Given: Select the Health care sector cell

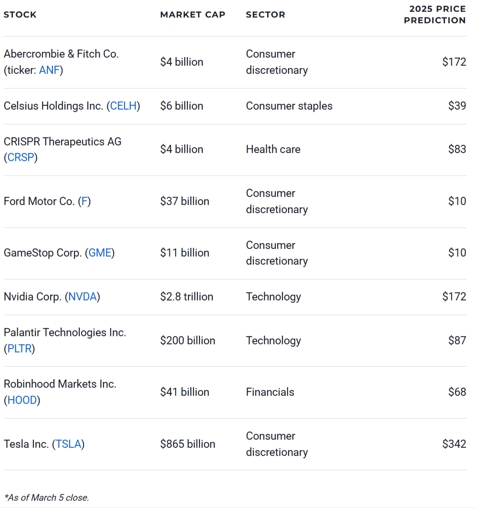Looking at the screenshot, I should pos(273,149).
